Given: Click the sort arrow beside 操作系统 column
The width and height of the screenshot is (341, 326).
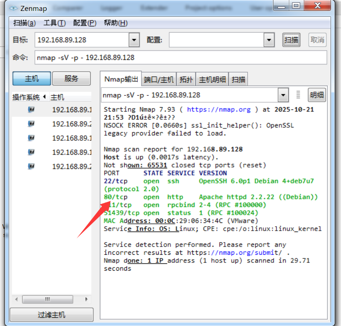Looking at the screenshot, I should pyautogui.click(x=44, y=96).
